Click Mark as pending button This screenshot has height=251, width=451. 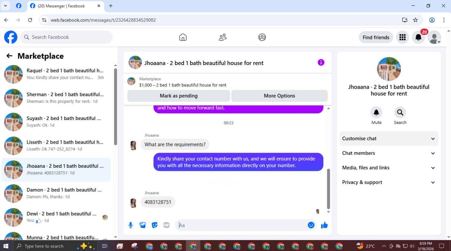tap(178, 96)
